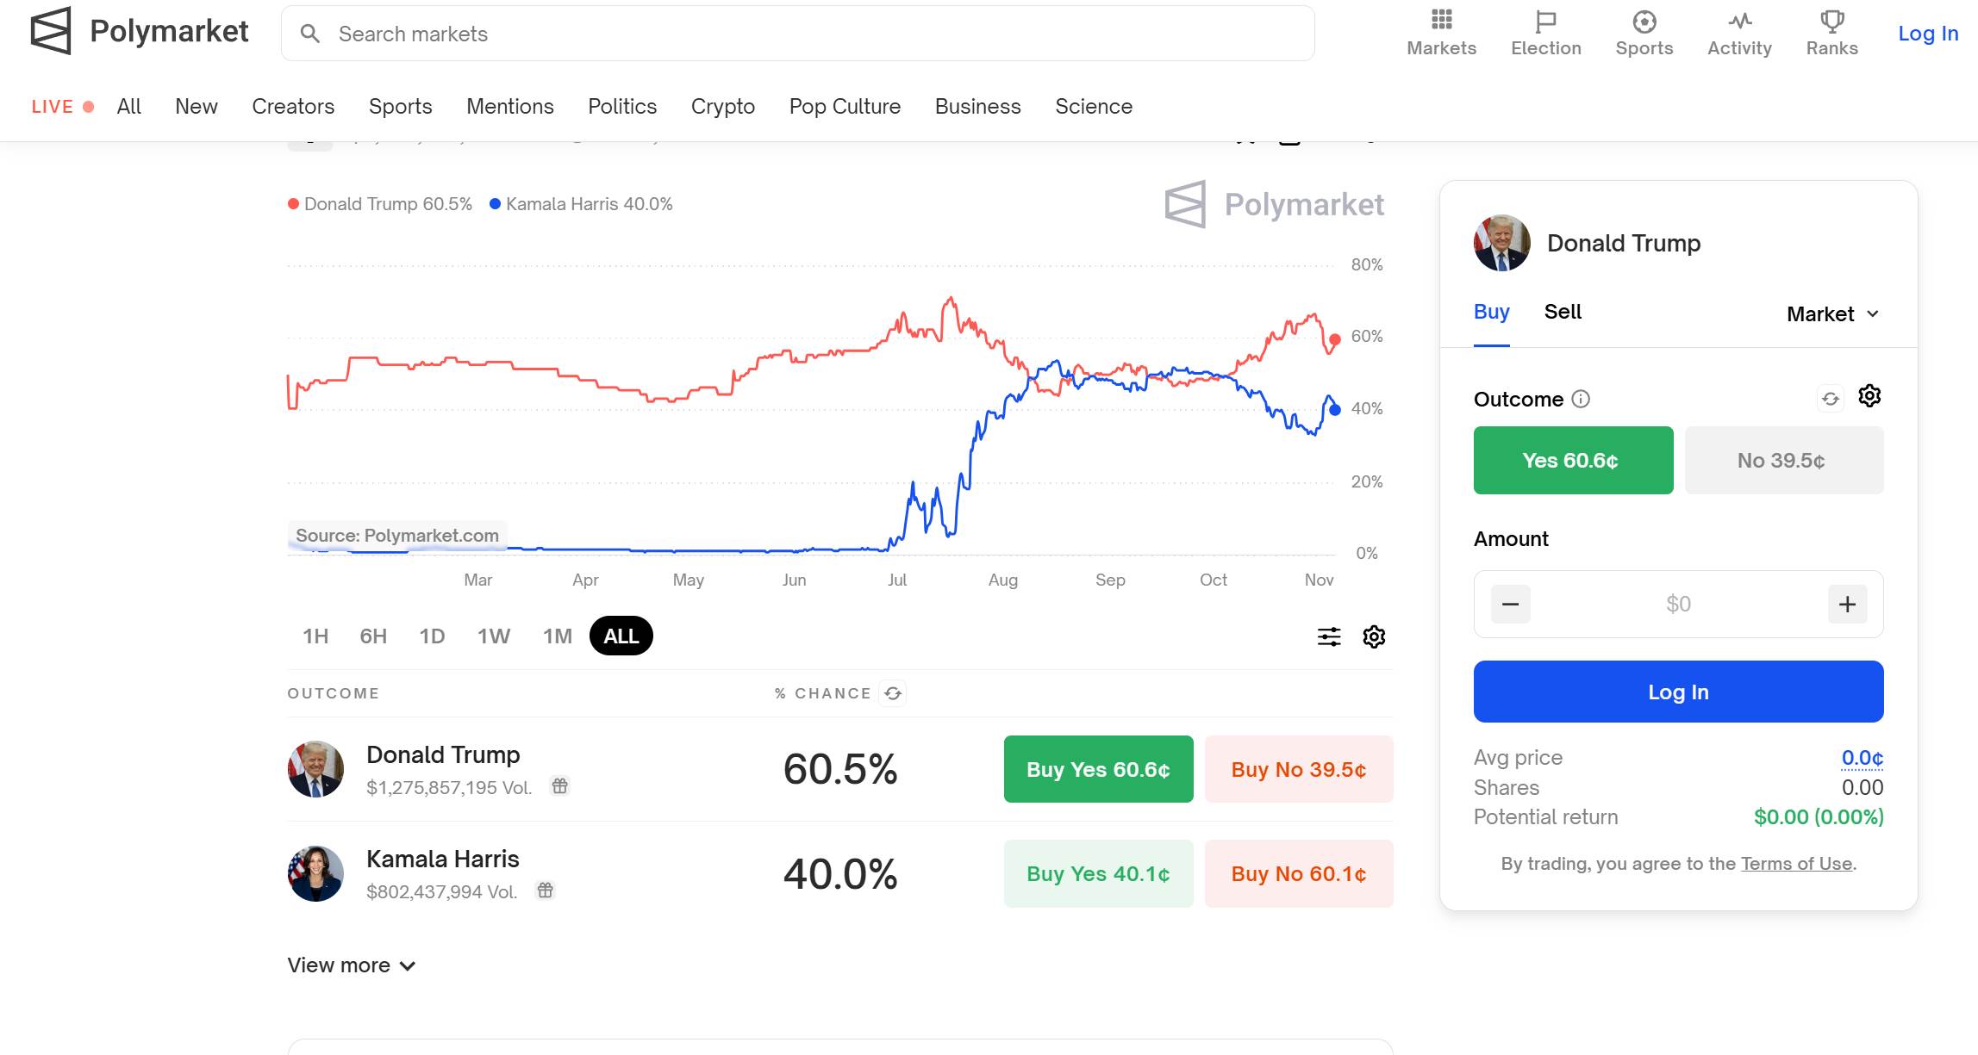Viewport: 1978px width, 1055px height.
Task: Open the Markets grid icon
Action: tap(1441, 21)
